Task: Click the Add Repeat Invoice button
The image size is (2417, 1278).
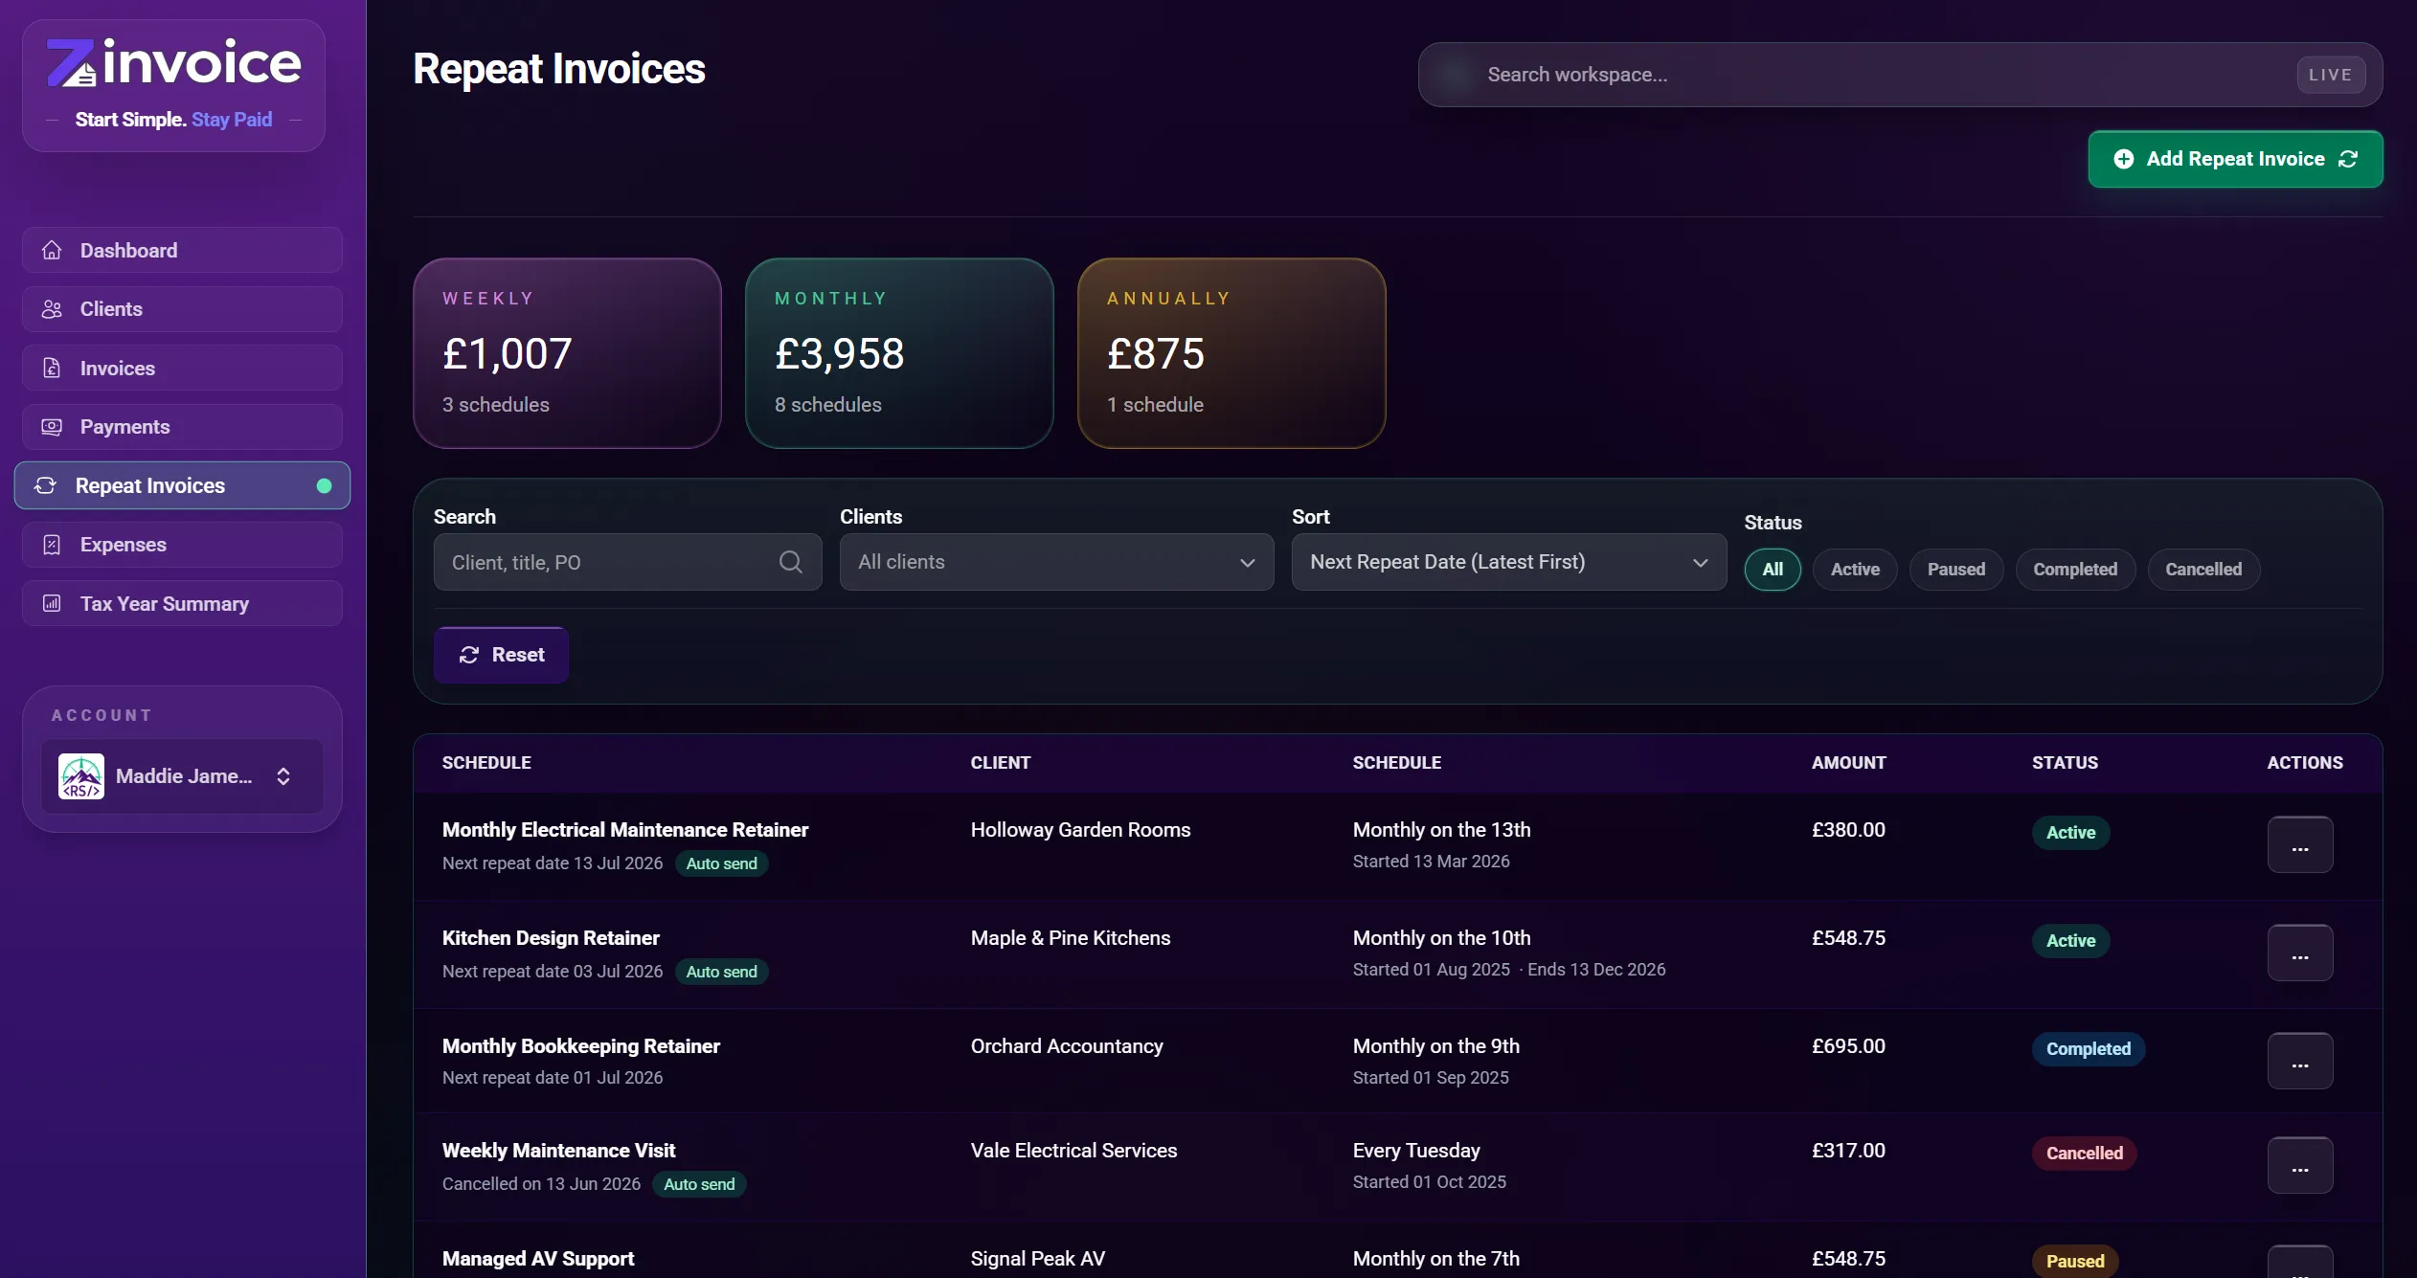Action: pyautogui.click(x=2235, y=159)
